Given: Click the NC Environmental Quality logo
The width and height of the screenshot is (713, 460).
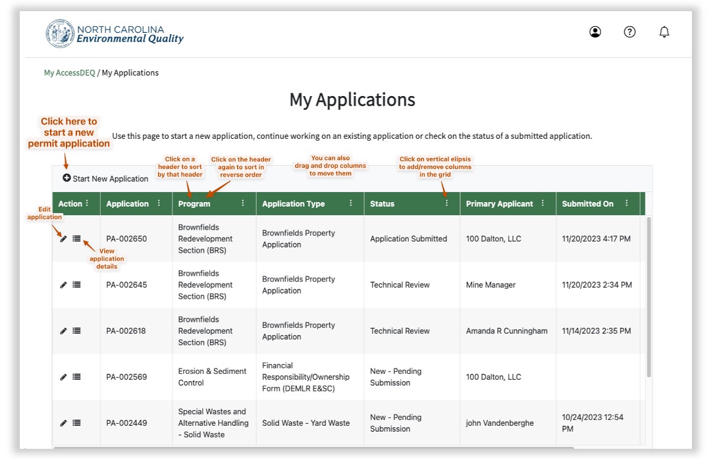Looking at the screenshot, I should click(115, 34).
